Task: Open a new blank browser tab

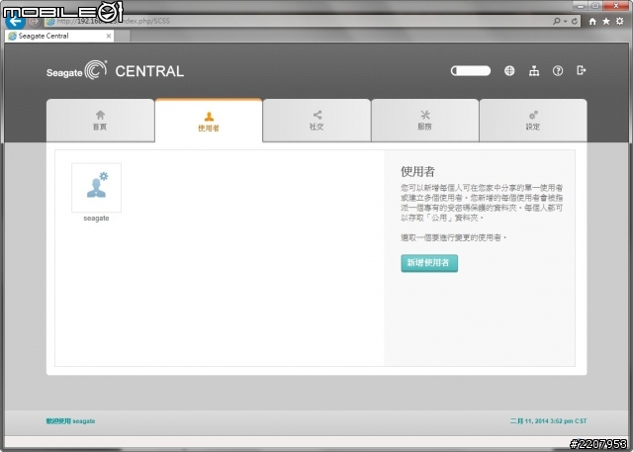Action: (x=123, y=36)
